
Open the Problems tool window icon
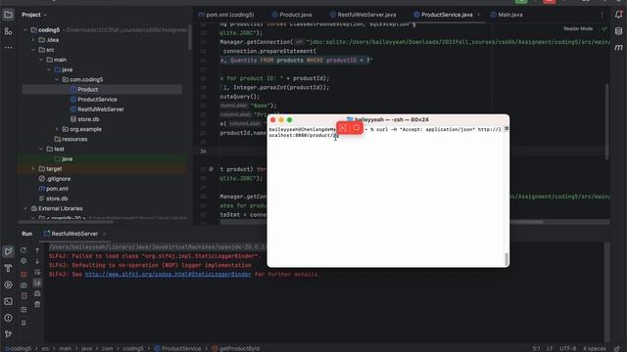(x=8, y=318)
